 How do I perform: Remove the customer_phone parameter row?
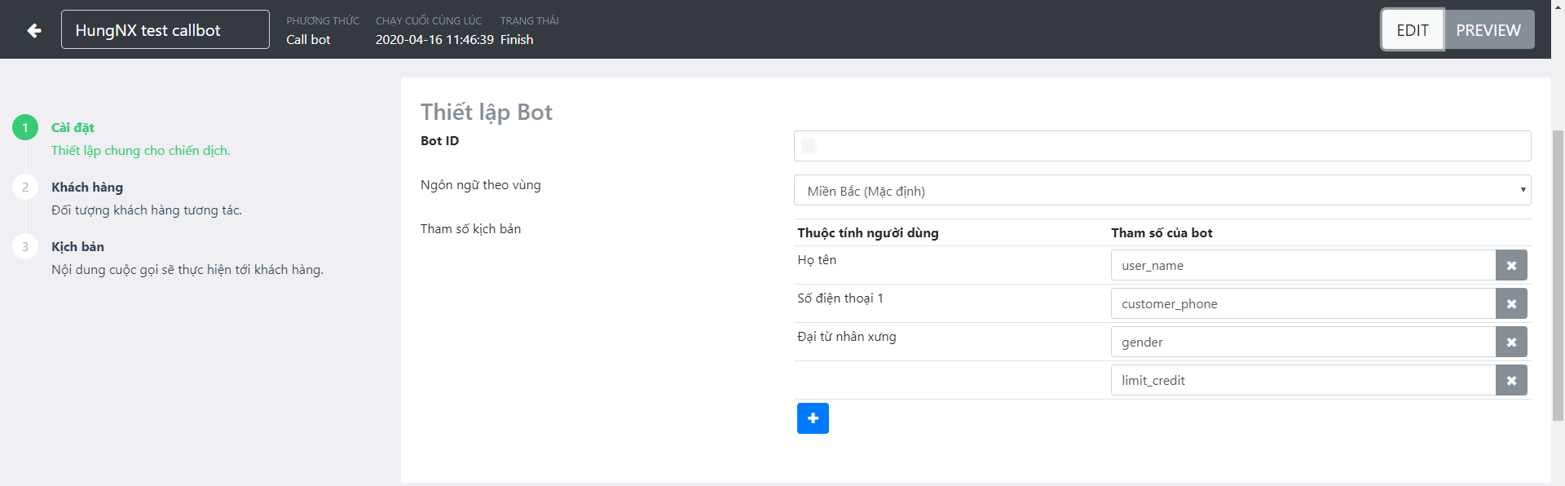coord(1510,304)
